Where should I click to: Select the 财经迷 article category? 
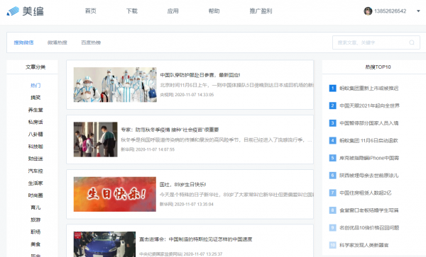(x=35, y=159)
